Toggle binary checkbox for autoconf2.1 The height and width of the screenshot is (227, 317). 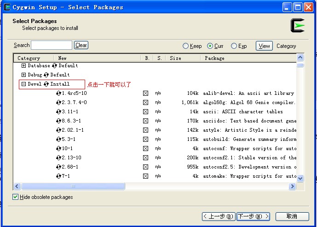coord(145,157)
